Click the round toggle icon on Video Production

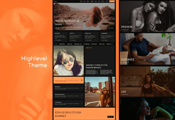tap(82, 80)
